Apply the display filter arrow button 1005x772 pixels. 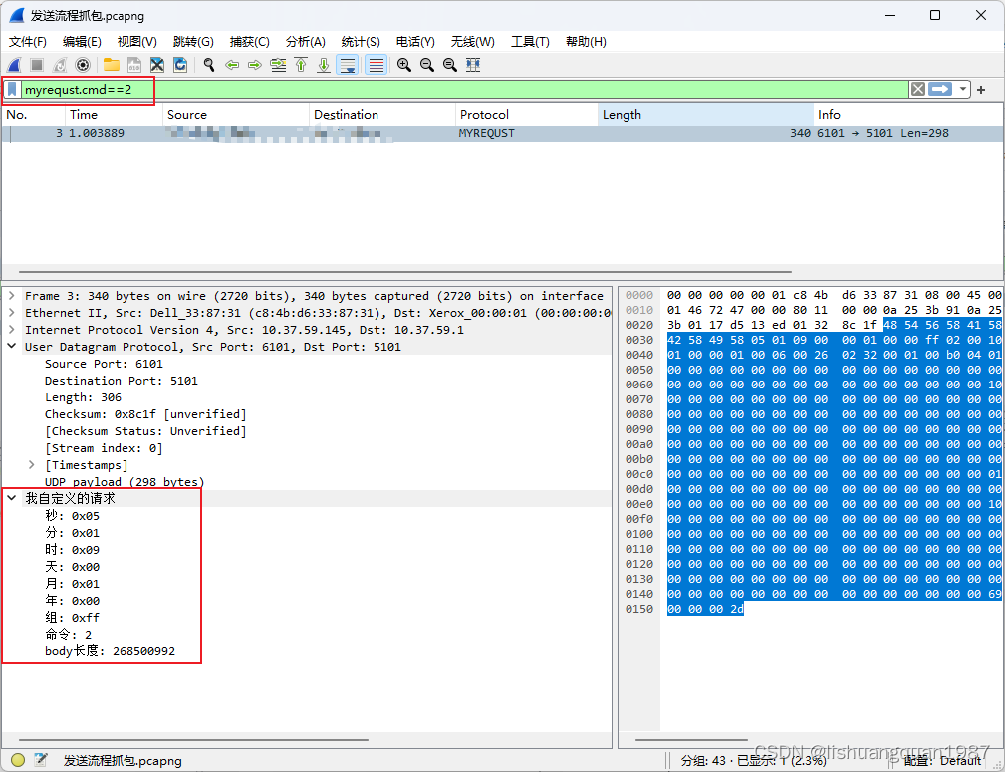(940, 90)
